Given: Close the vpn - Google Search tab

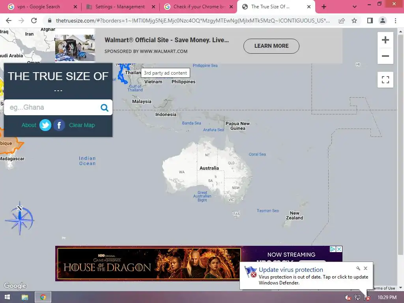Looking at the screenshot, I should (x=75, y=7).
